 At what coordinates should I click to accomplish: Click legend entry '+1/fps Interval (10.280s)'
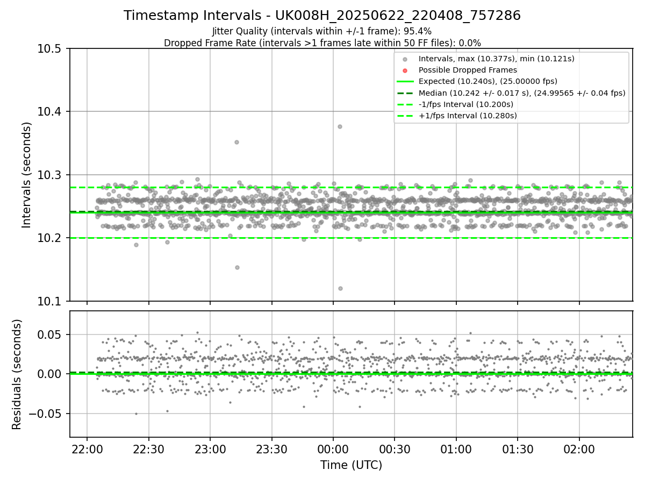click(x=468, y=116)
